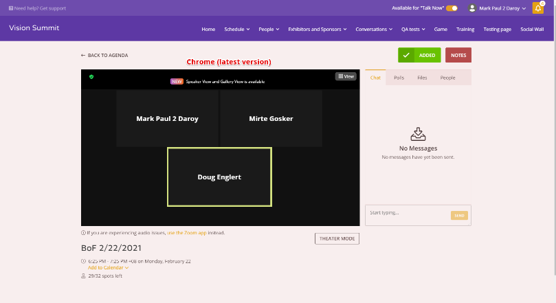This screenshot has width=556, height=303.
Task: Toggle Available for Talk Now switch
Action: click(x=452, y=8)
